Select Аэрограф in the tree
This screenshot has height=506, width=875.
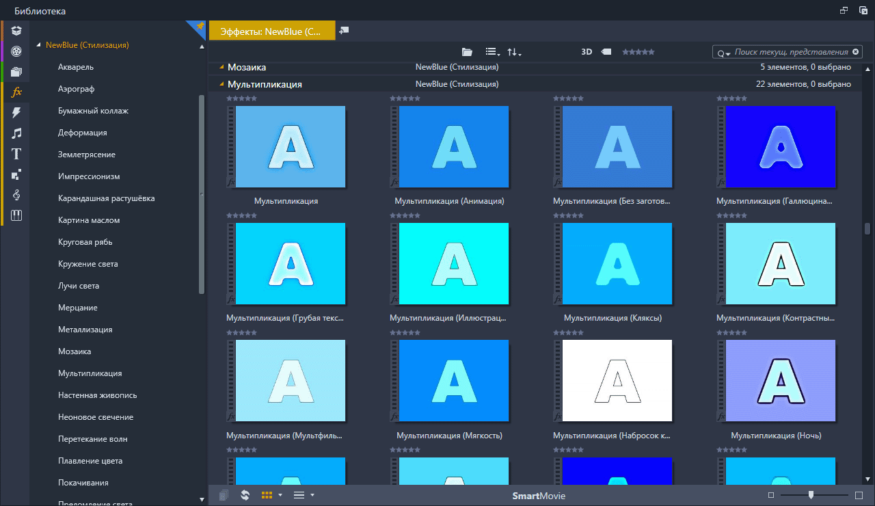pos(76,89)
